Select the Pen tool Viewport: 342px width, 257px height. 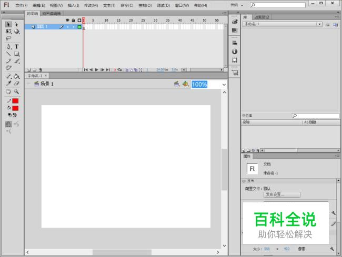click(x=8, y=46)
